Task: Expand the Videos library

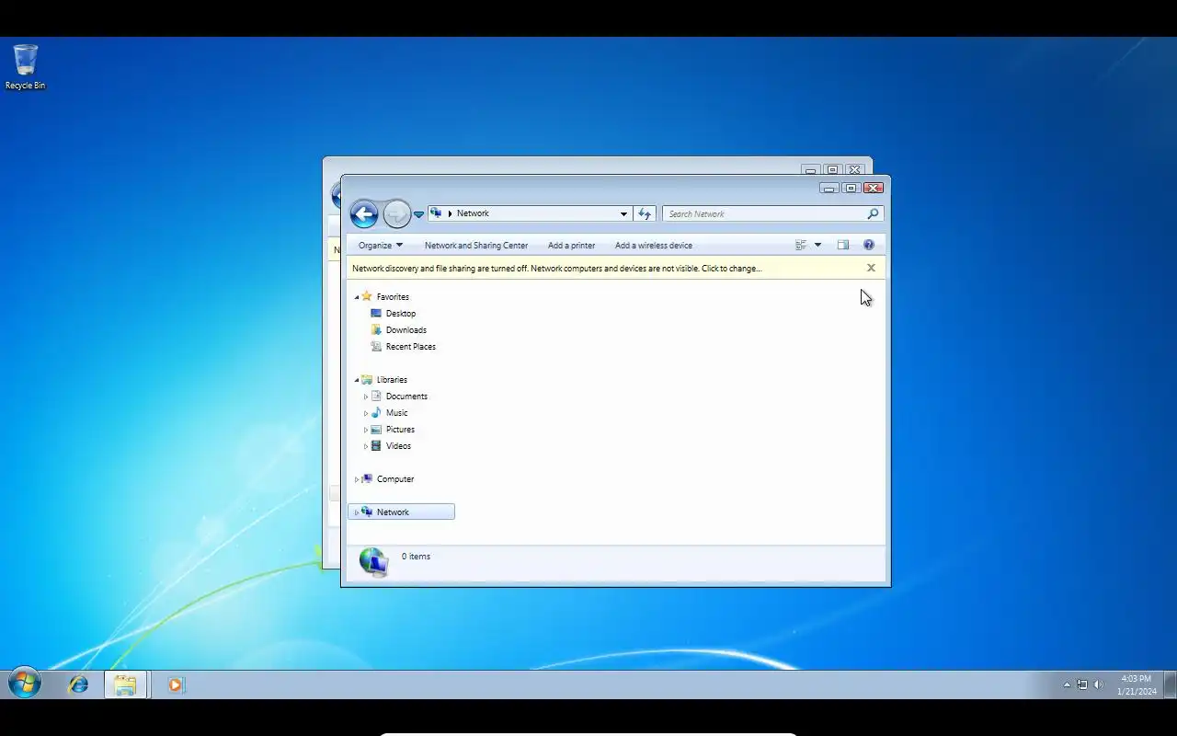Action: [x=366, y=446]
